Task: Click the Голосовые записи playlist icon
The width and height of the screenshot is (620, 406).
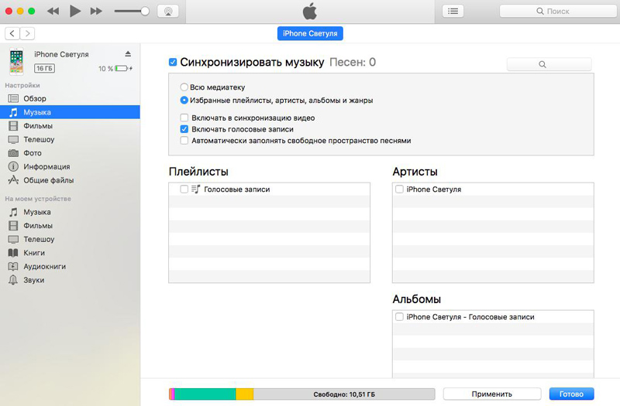Action: point(196,189)
